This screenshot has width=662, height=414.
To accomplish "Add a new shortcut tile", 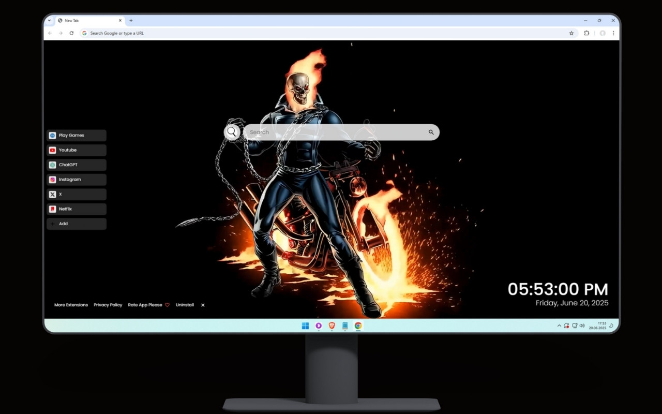I will pyautogui.click(x=77, y=224).
